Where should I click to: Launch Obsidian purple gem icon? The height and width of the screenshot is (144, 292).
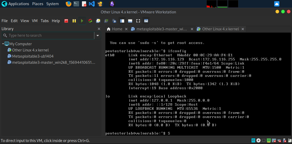[x=112, y=4]
